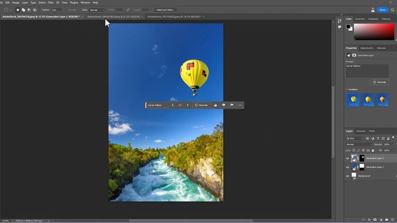Viewport: 397px width, 223px height.
Task: Click the Prompt text box in Properties panel
Action: click(x=367, y=71)
